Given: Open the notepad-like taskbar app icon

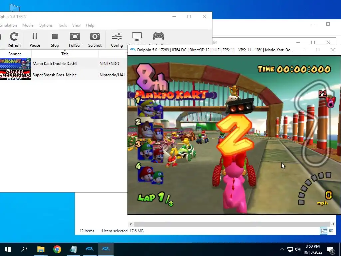Looking at the screenshot, I should 74,249.
